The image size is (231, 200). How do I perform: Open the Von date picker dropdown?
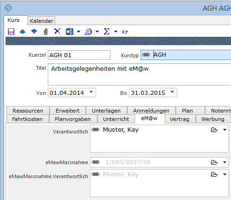click(x=91, y=92)
